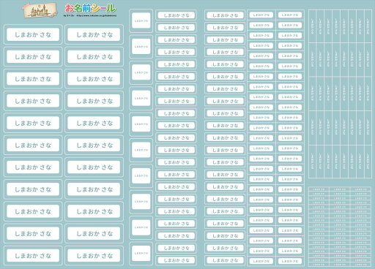
Task: Click the vintage castle sketch logo
Action: [x=40, y=11]
